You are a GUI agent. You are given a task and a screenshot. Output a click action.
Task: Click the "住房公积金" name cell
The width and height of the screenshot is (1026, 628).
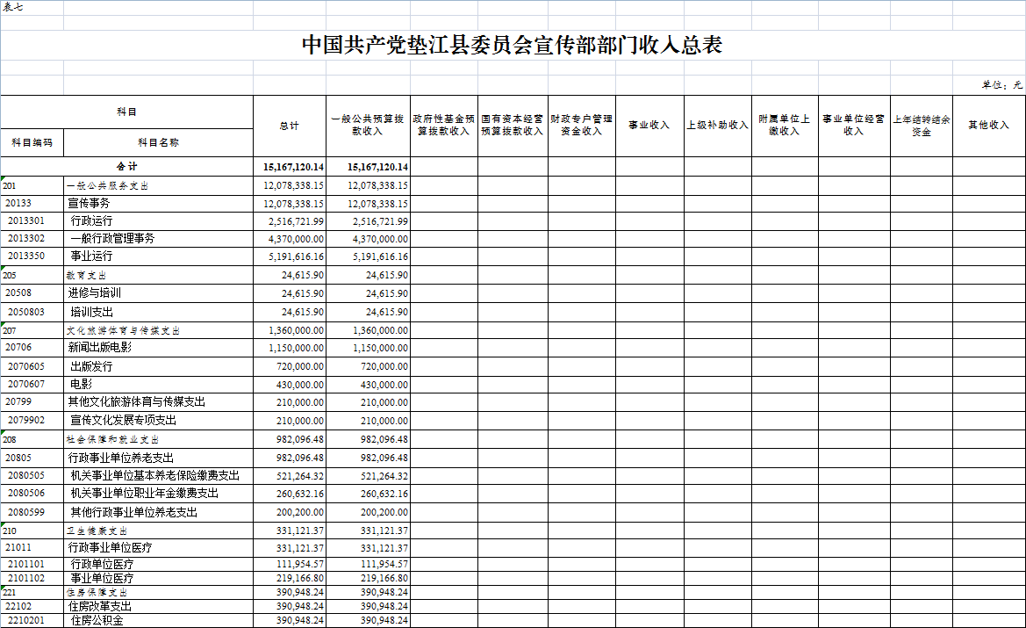click(x=158, y=620)
